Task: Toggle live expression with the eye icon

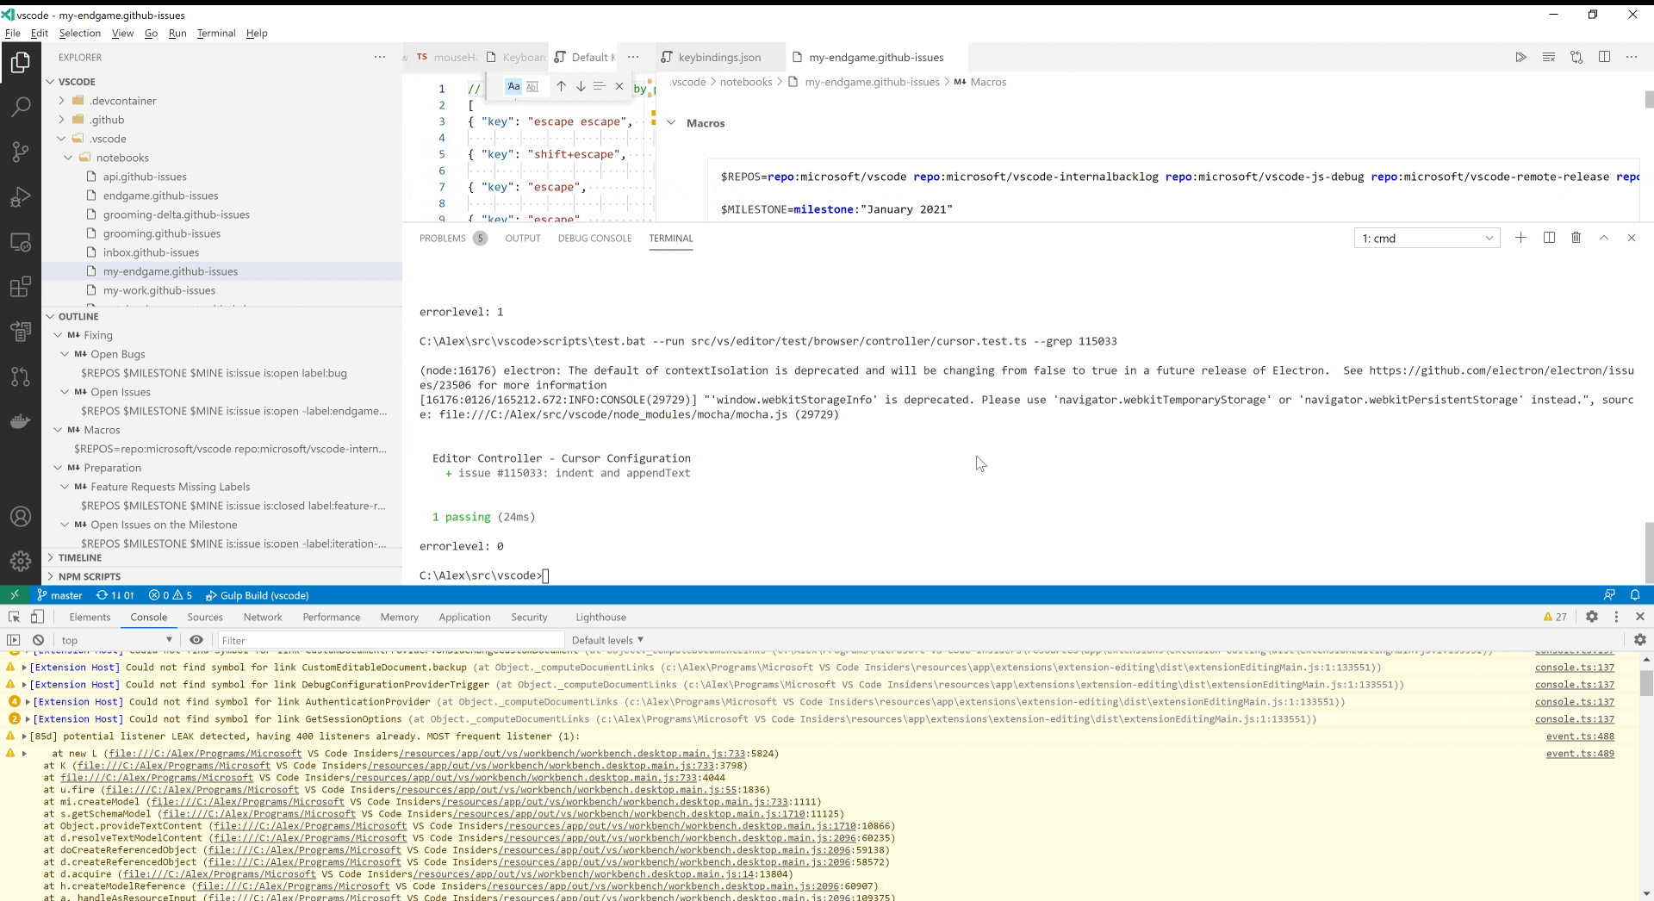Action: click(x=196, y=640)
